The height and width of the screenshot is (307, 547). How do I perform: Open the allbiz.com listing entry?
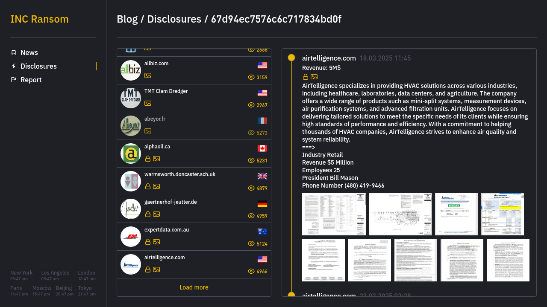pos(194,70)
